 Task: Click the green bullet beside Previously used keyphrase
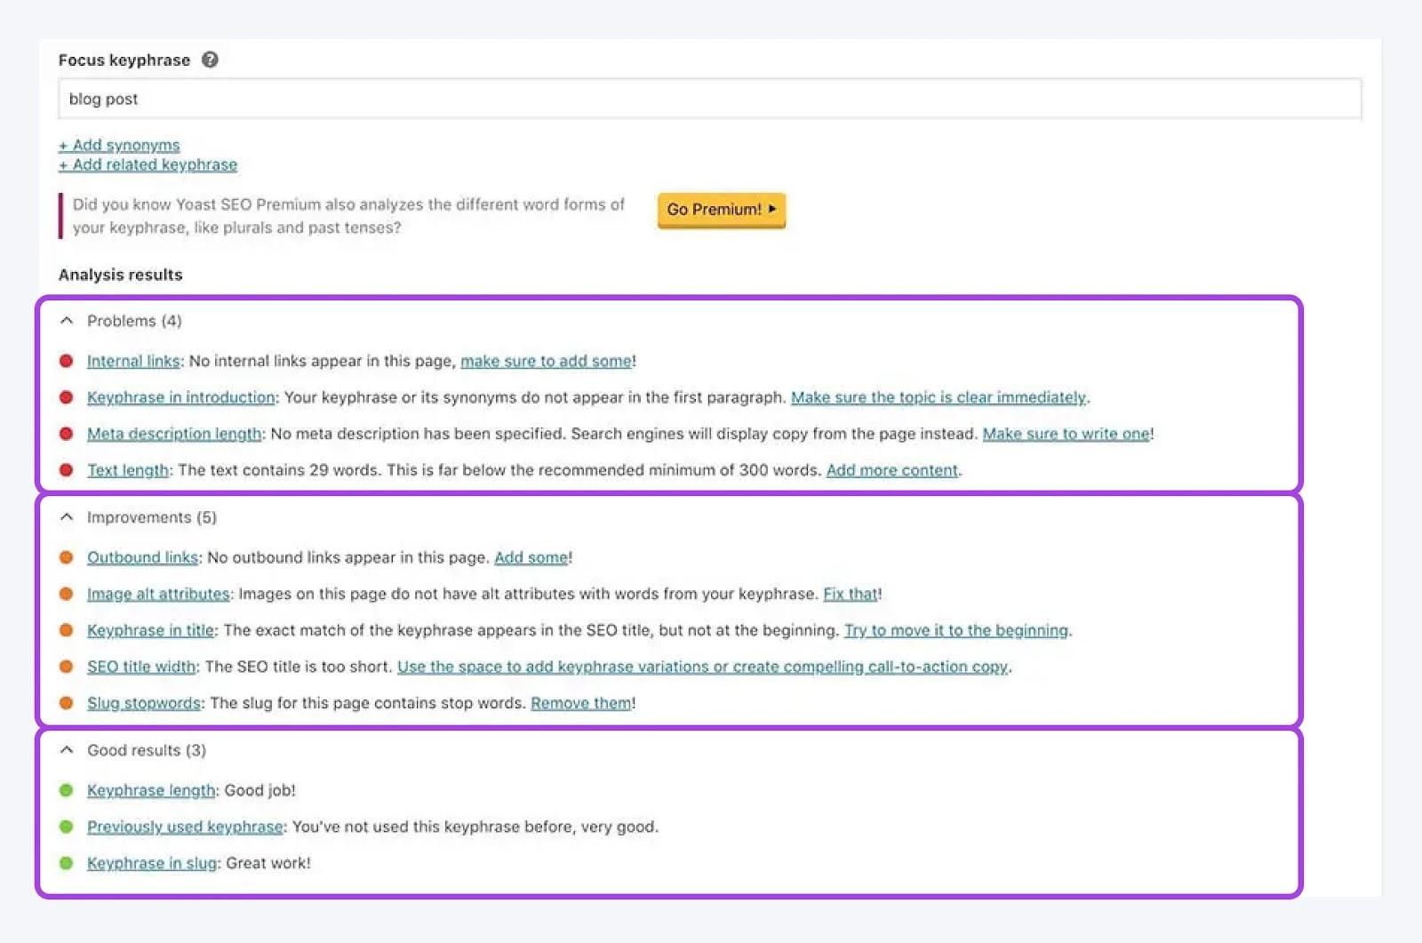coord(66,827)
